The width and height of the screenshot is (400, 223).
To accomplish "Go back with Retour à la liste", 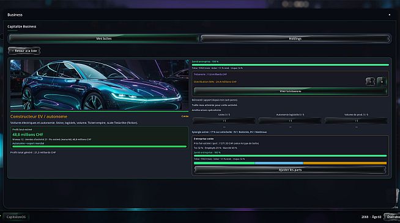I will 24,51.
